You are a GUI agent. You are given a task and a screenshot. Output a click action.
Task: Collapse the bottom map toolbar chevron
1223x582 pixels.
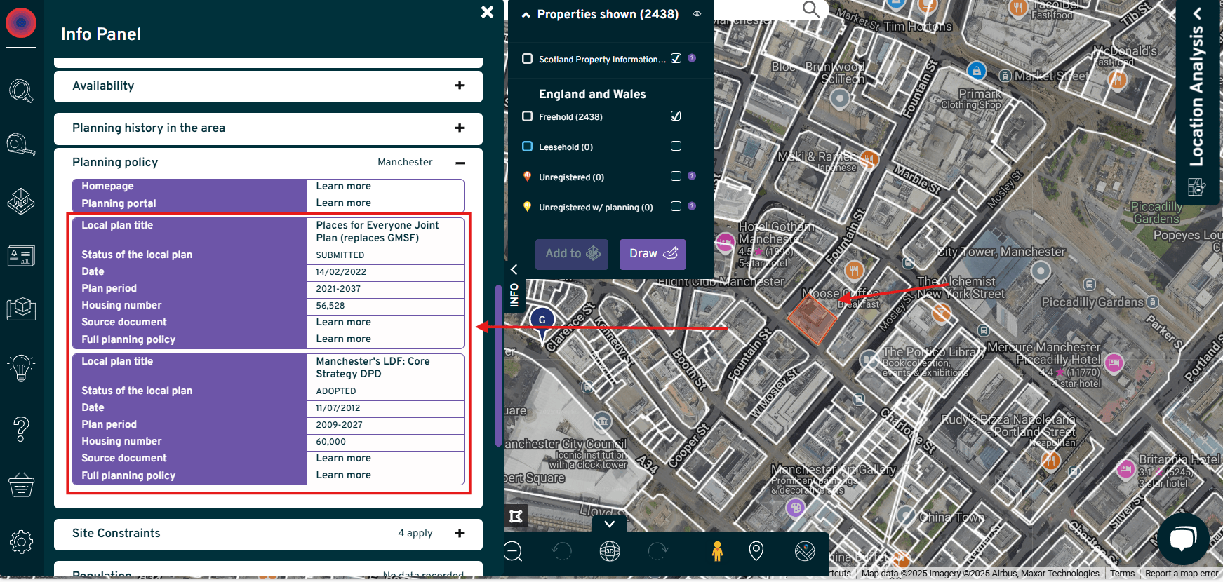(x=610, y=524)
